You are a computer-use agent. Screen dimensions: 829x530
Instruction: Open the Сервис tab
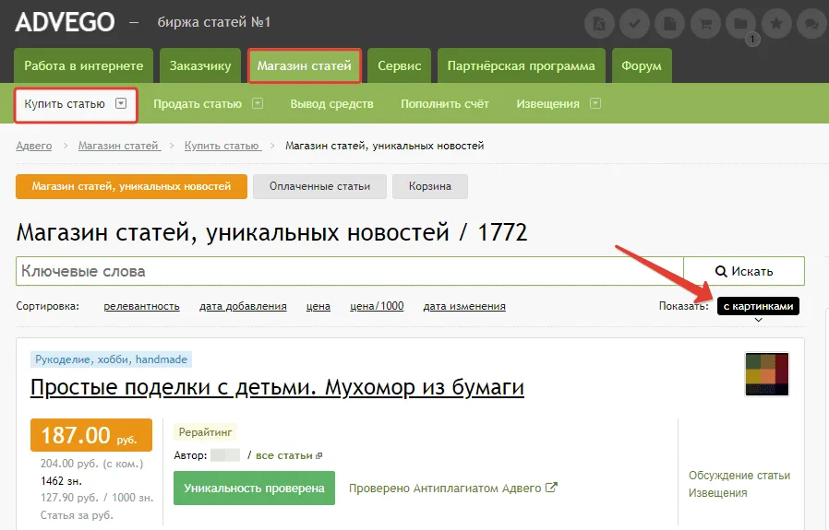click(x=399, y=65)
